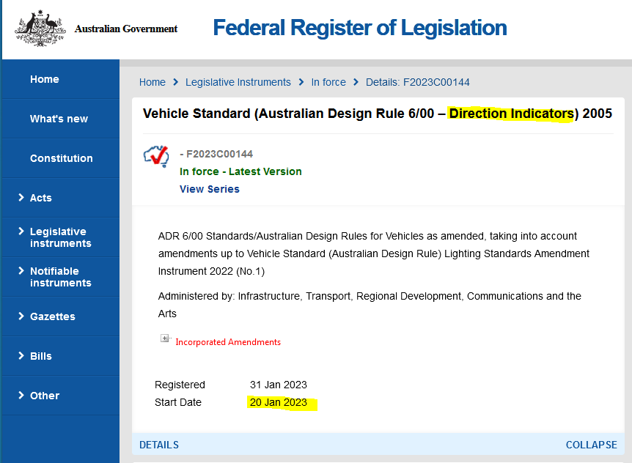Expand the Notifiable instruments sidebar chevron

click(21, 270)
